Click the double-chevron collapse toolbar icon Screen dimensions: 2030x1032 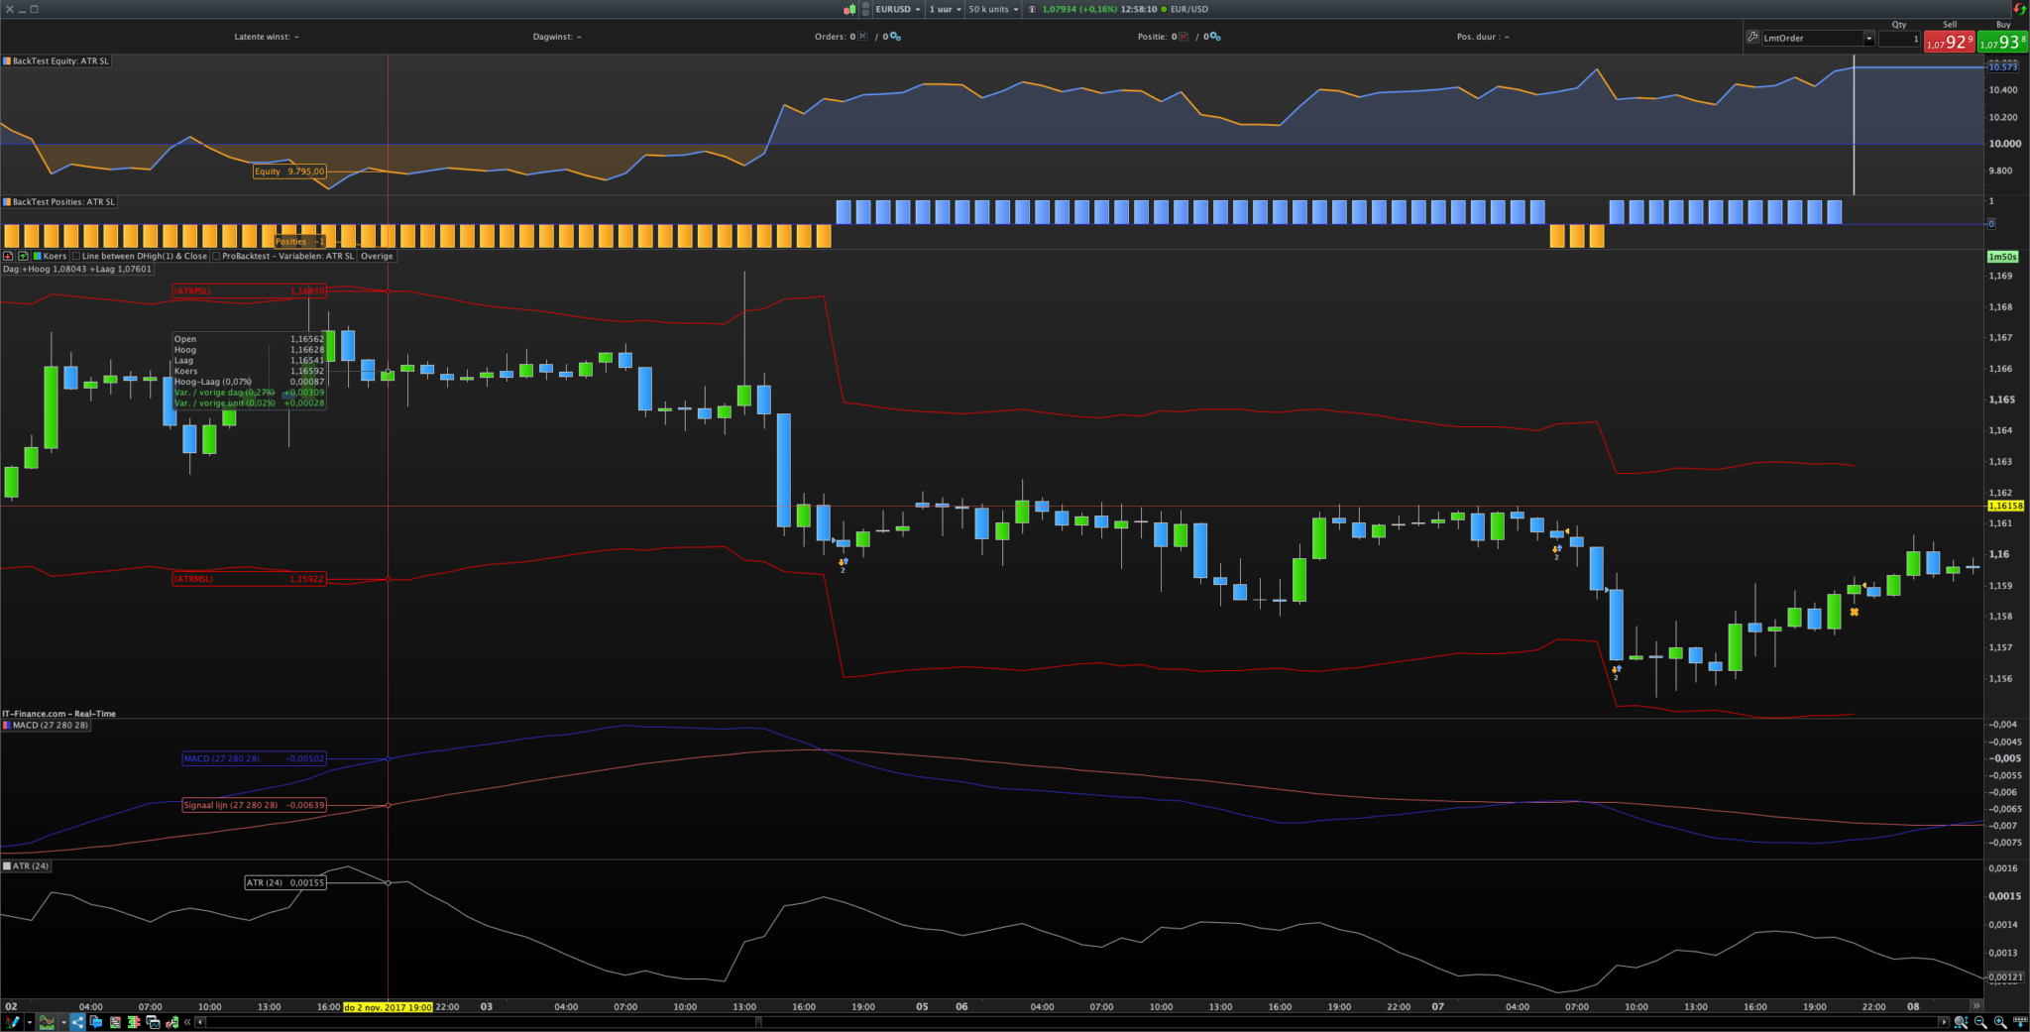187,1022
